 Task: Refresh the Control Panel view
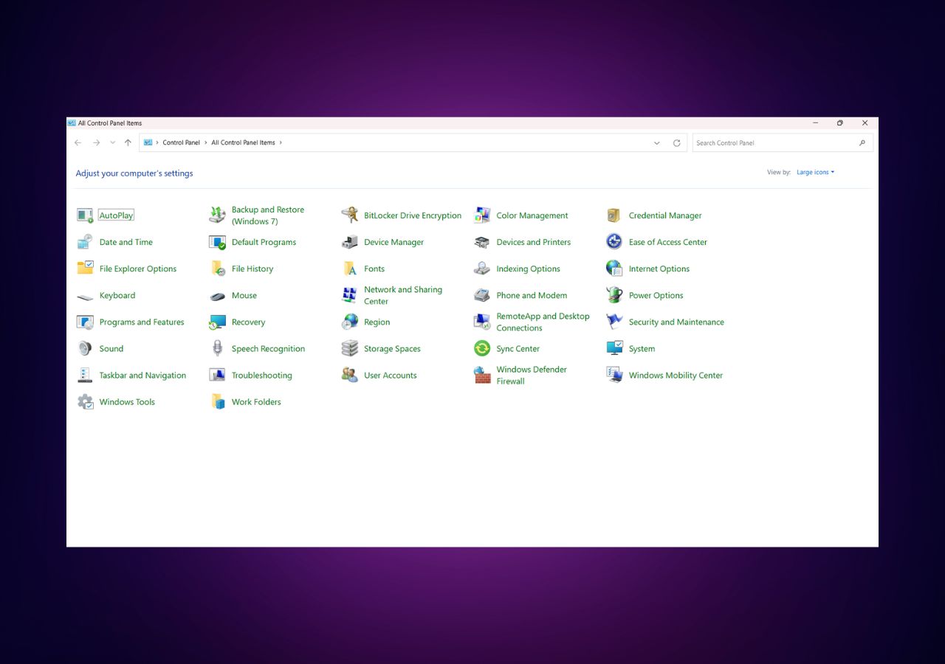677,143
